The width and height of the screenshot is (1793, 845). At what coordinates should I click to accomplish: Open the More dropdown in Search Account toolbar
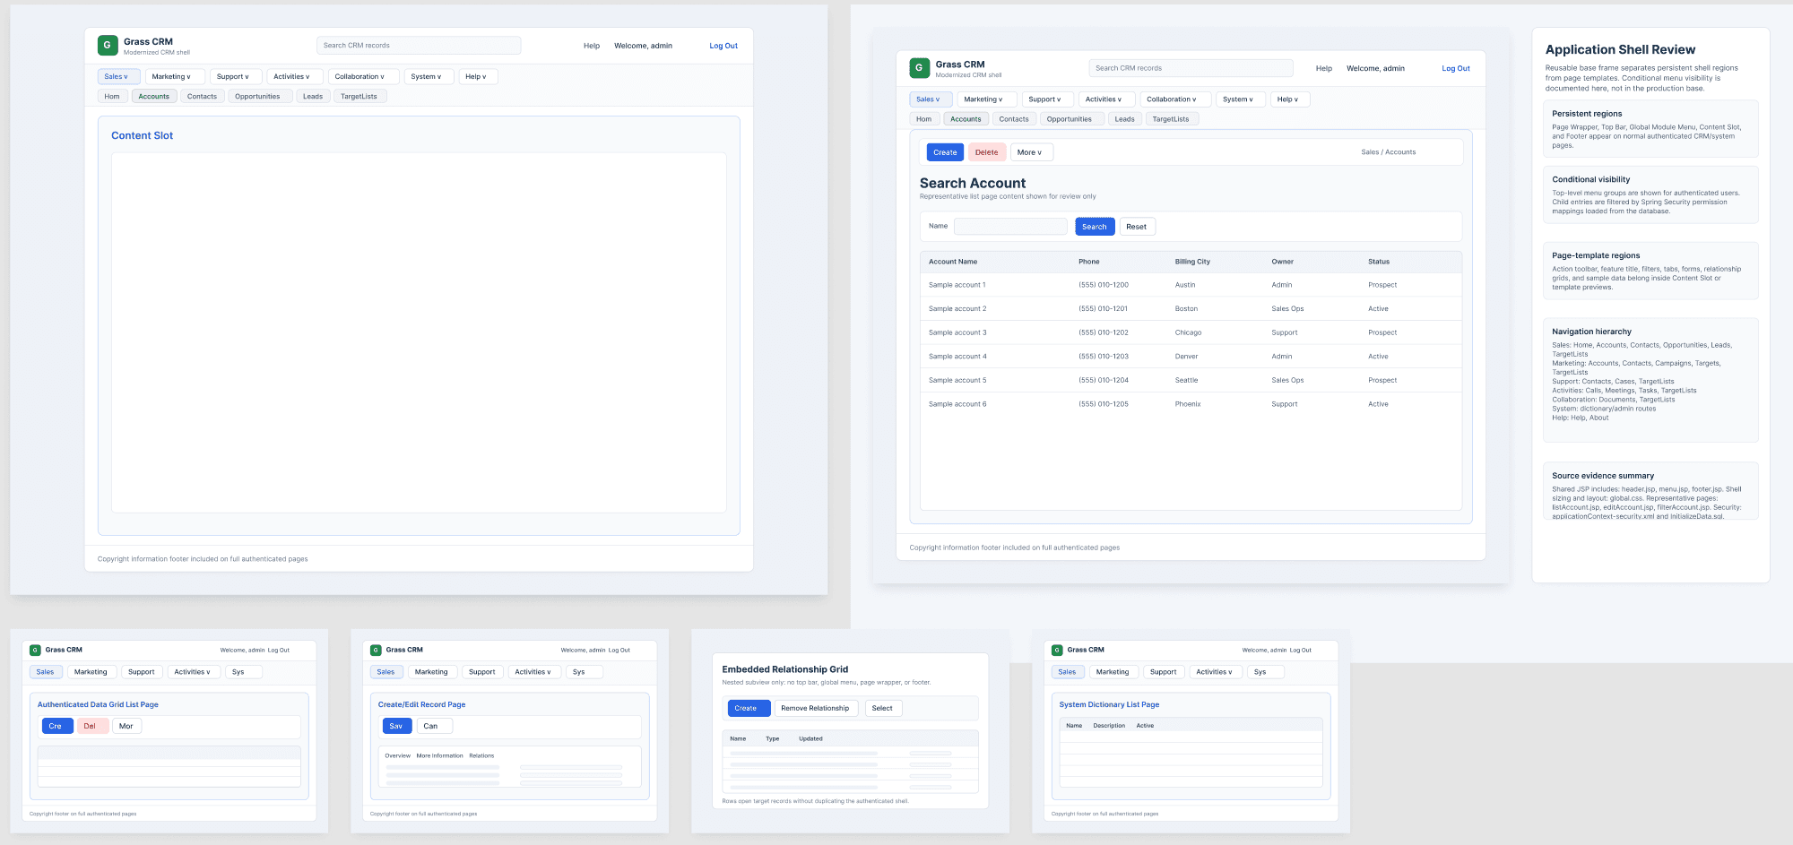tap(1031, 152)
